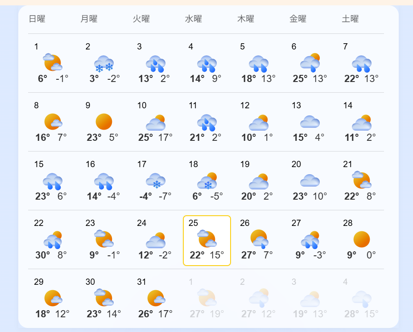Click the sun and snow icon on day 18
The width and height of the screenshot is (413, 332).
pos(207,180)
